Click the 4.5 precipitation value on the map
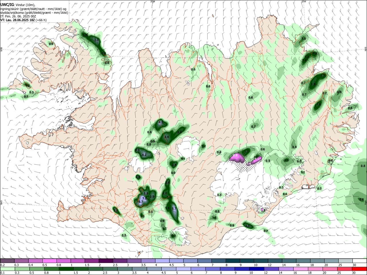This screenshot has height=275, width=367. click(161, 122)
